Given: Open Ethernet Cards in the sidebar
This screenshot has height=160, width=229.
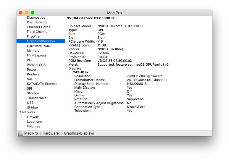Looking at the screenshot, I should coord(38,27).
